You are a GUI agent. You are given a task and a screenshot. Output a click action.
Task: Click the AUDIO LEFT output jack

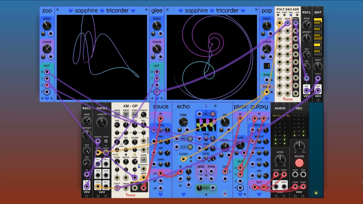(276, 186)
